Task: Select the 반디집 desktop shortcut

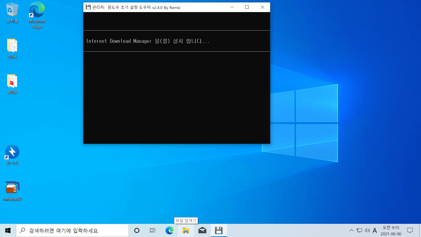Action: (x=12, y=155)
